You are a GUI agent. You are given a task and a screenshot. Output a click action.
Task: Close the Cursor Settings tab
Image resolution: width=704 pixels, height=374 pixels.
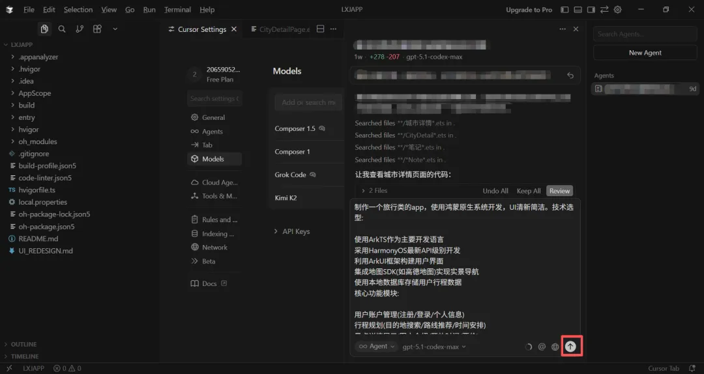pos(234,29)
